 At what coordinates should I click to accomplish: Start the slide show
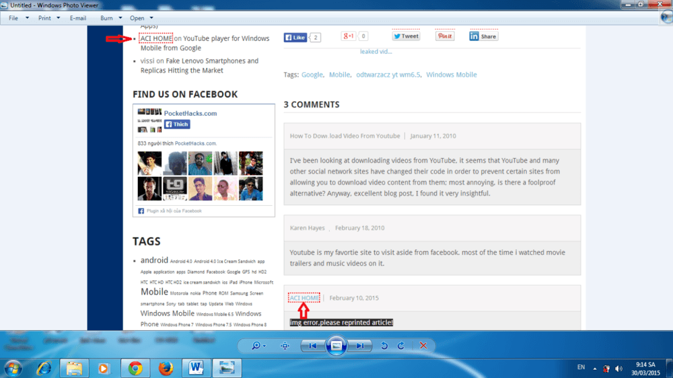[336, 346]
